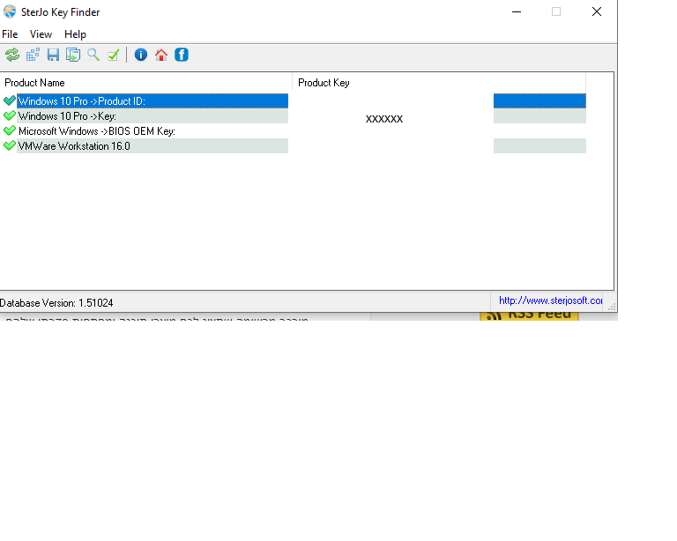This screenshot has height=541, width=677.
Task: Click check icon beside VMWare Workstation 16.0
Action: click(9, 145)
